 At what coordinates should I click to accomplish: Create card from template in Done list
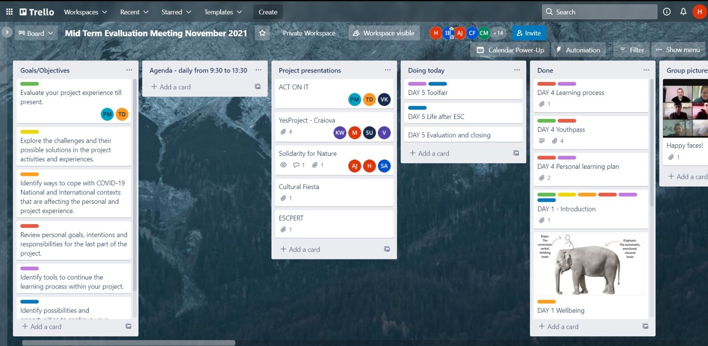point(645,326)
